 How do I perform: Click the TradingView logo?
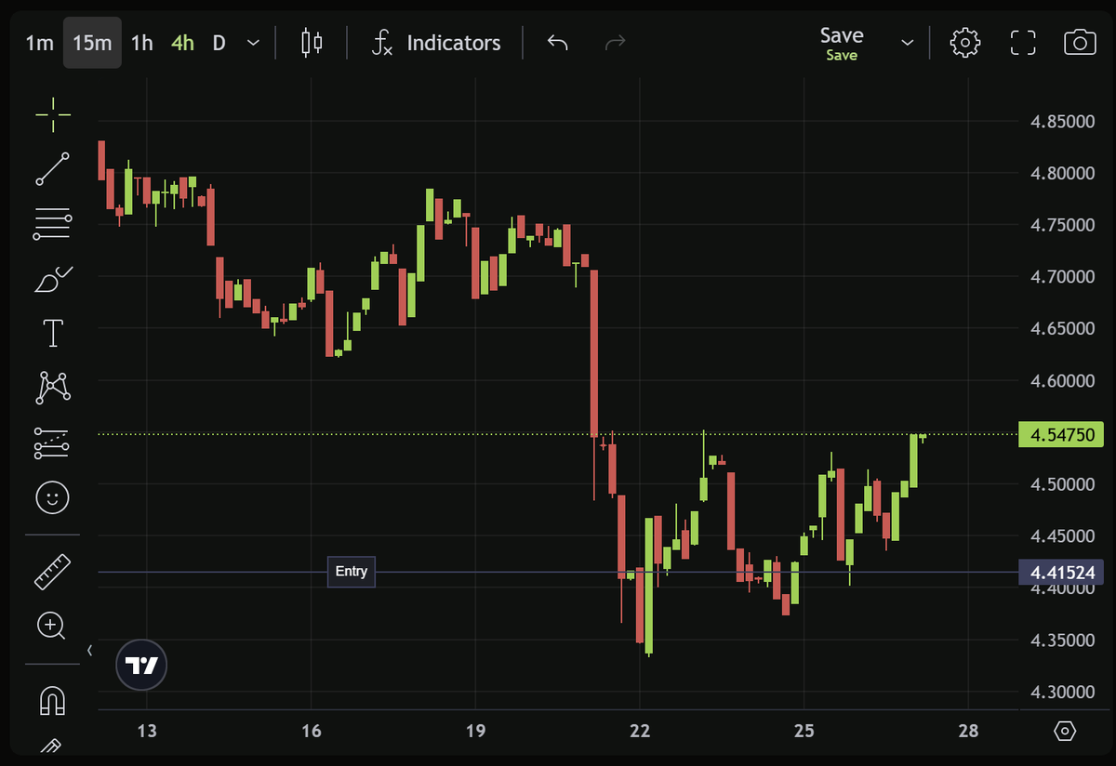click(x=141, y=665)
